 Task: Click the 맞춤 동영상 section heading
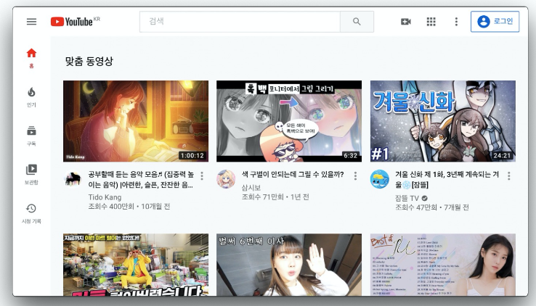[x=89, y=61]
